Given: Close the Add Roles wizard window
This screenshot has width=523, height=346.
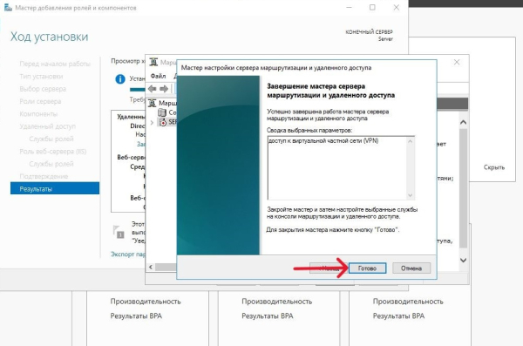Looking at the screenshot, I should pyautogui.click(x=397, y=7).
